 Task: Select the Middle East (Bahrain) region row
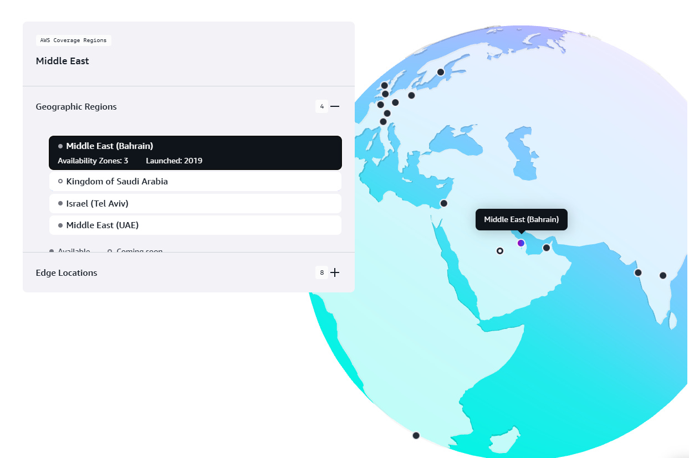click(x=195, y=153)
